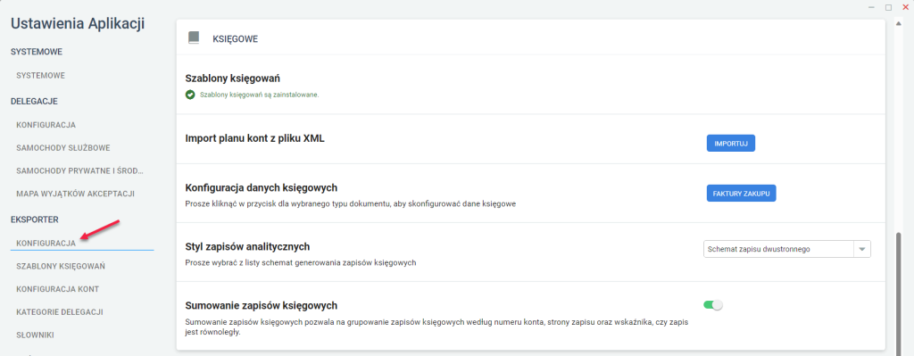Screen dimensions: 914x356
Task: Toggle Sumowanie zapisów księgowych switch
Action: click(x=713, y=305)
